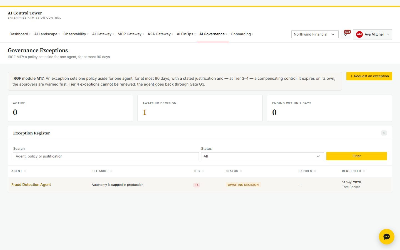Click 'Autonomy is capped in production' cell
The image size is (400, 250).
117,185
